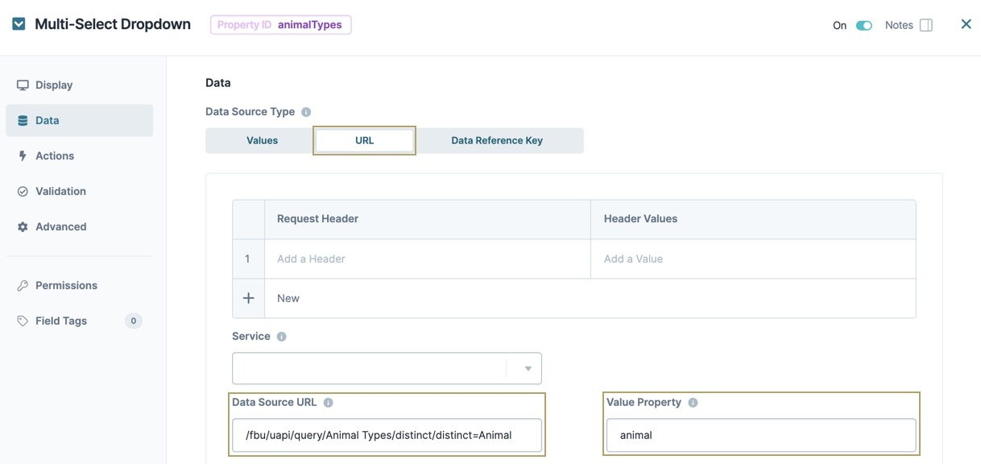Click the Advanced gear icon
This screenshot has width=981, height=464.
(x=23, y=227)
